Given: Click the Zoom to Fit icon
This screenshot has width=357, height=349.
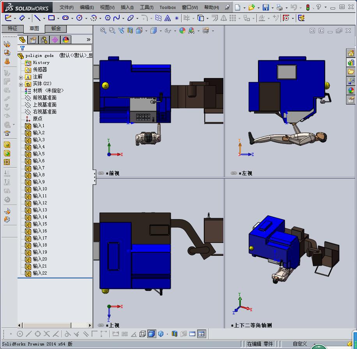Looking at the screenshot, I should 103,30.
